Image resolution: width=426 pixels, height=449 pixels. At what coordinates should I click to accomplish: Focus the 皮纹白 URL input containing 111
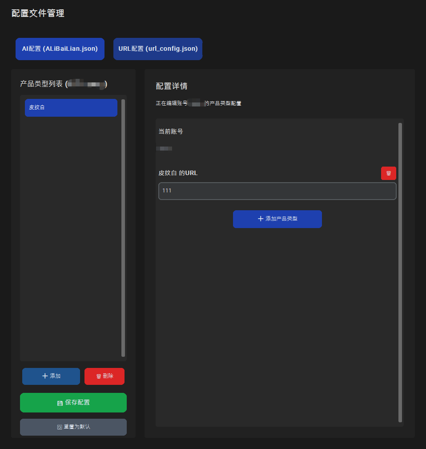(277, 191)
